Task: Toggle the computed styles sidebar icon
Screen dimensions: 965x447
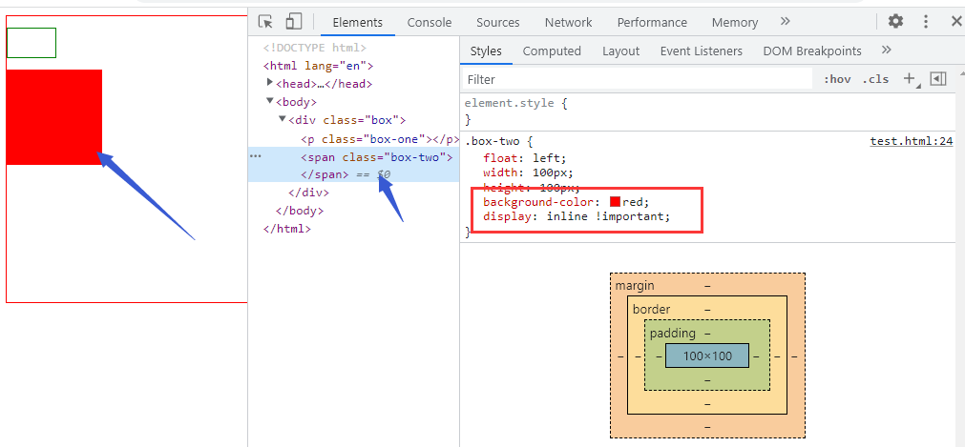Action: (938, 79)
